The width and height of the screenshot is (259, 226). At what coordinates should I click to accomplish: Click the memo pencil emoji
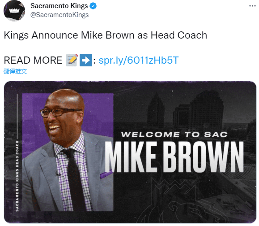(x=72, y=60)
